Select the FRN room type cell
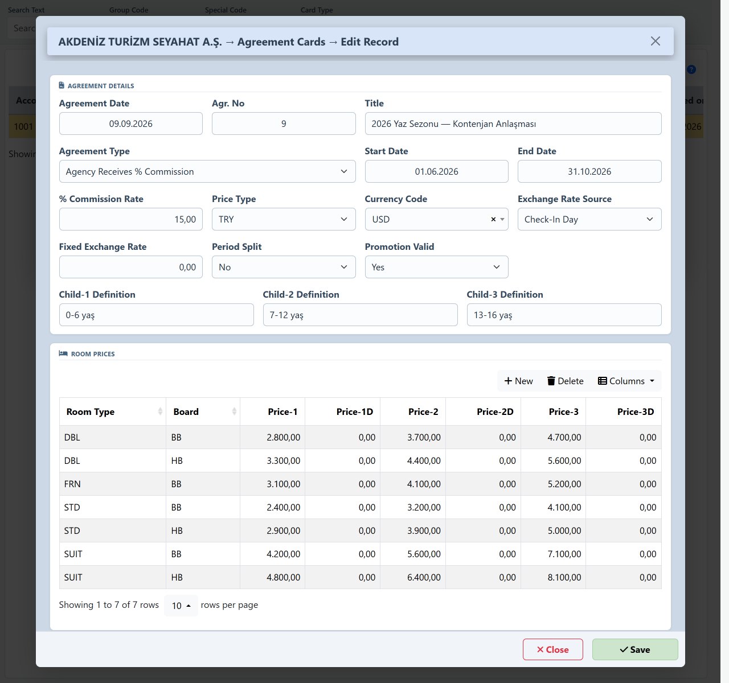Screen dimensions: 729x683 (x=113, y=484)
